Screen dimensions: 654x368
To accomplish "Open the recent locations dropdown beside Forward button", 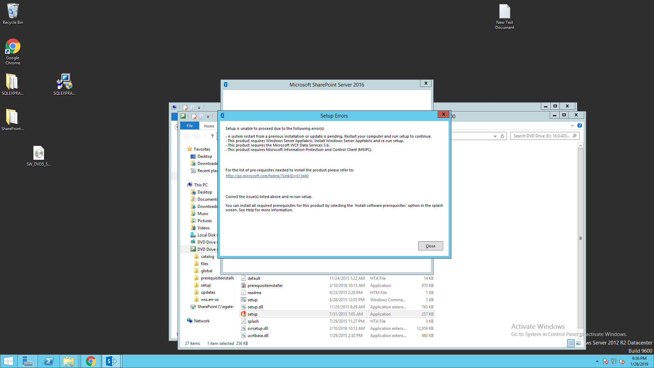I will point(205,136).
